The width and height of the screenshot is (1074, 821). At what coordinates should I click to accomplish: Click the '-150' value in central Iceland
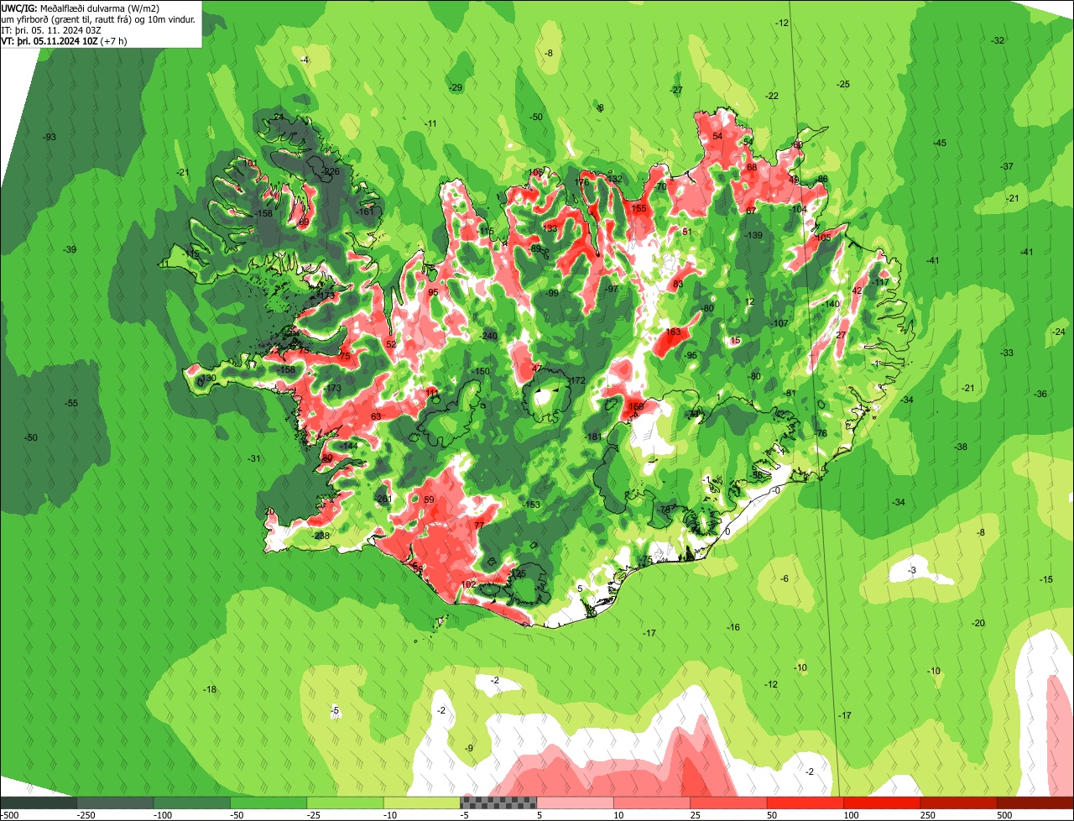pyautogui.click(x=481, y=371)
